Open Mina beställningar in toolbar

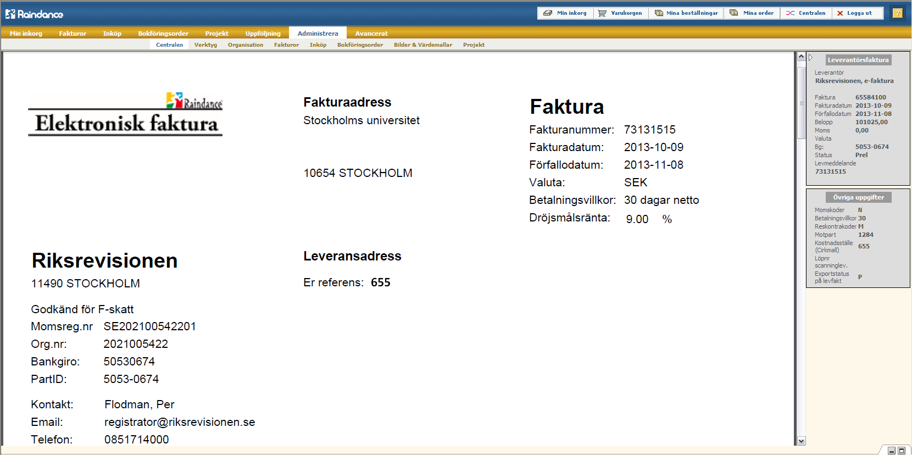[686, 13]
